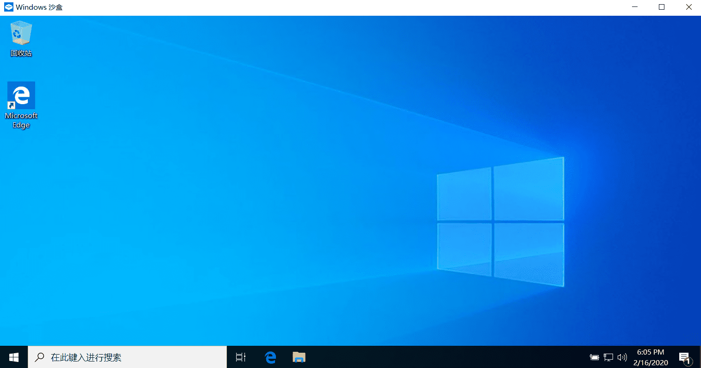Click the Windows Sandbox title bar icon
The width and height of the screenshot is (701, 368).
pyautogui.click(x=8, y=7)
